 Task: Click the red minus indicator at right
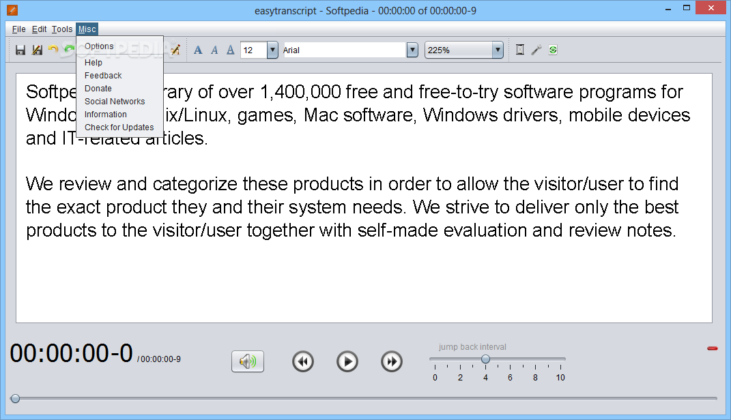tap(713, 348)
